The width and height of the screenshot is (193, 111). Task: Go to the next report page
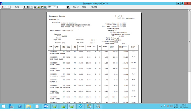(x=25, y=7)
